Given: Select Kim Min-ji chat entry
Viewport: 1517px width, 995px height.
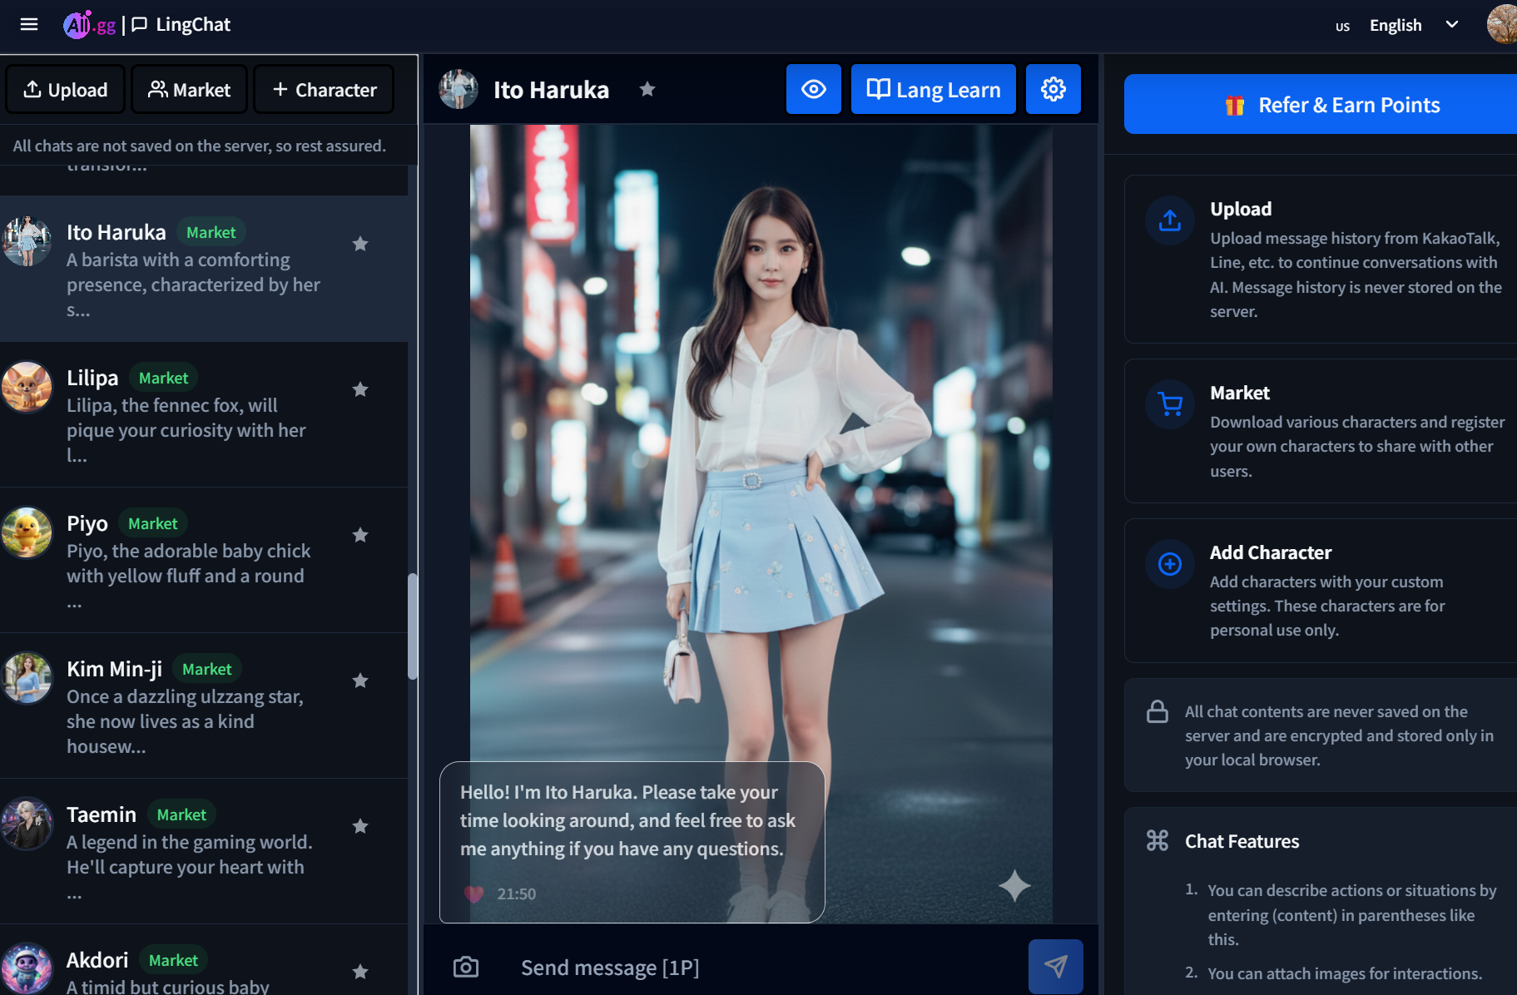Looking at the screenshot, I should [x=204, y=705].
